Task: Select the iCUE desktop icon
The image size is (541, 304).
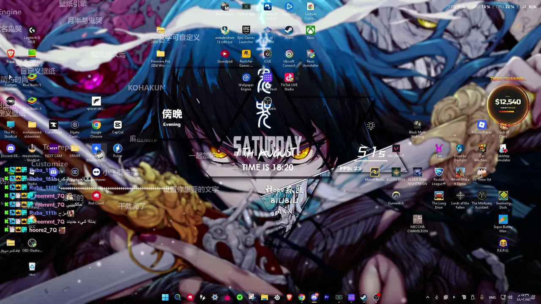Action: 268,56
